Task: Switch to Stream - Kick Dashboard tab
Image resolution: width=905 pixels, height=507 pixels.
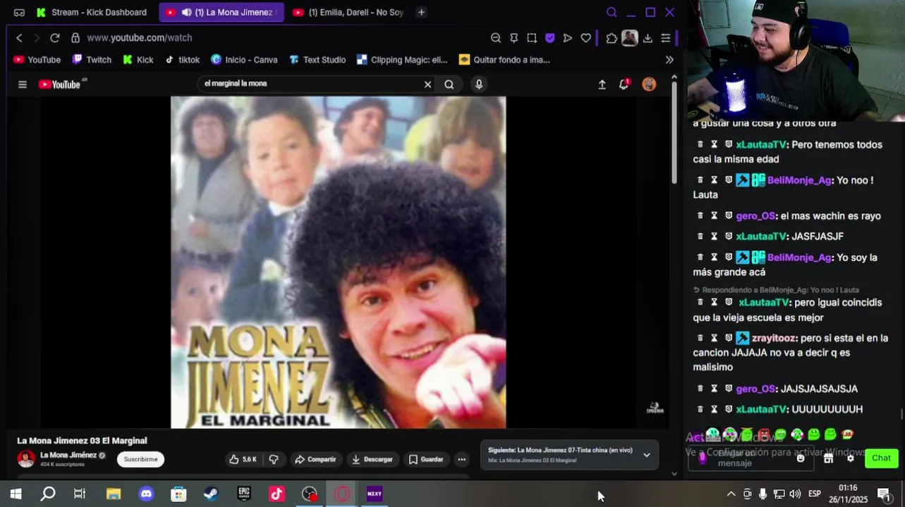Action: point(92,12)
